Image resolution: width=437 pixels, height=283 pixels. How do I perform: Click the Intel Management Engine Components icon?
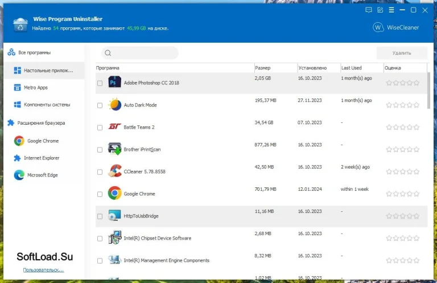(x=114, y=260)
